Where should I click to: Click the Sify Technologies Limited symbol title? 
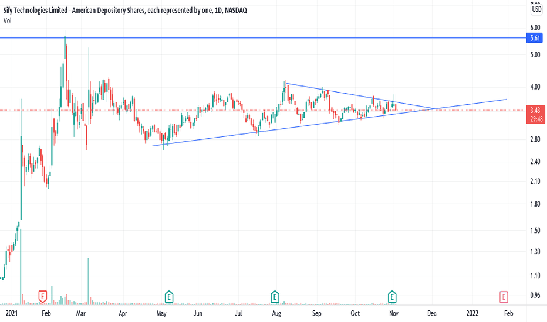[x=125, y=11]
